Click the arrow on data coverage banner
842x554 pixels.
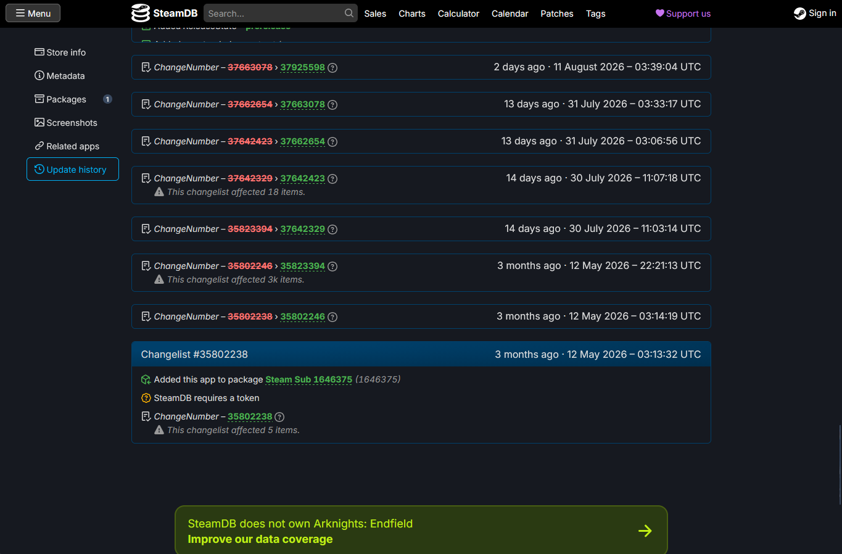(x=645, y=531)
